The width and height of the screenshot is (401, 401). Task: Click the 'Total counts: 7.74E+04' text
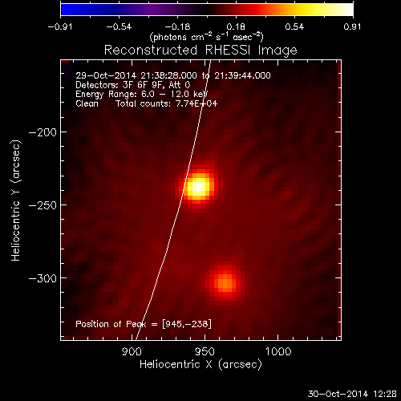(167, 103)
